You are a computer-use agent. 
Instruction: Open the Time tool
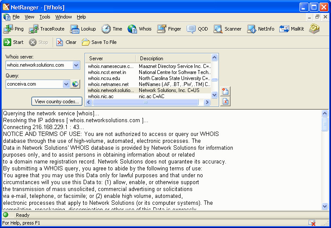112,29
